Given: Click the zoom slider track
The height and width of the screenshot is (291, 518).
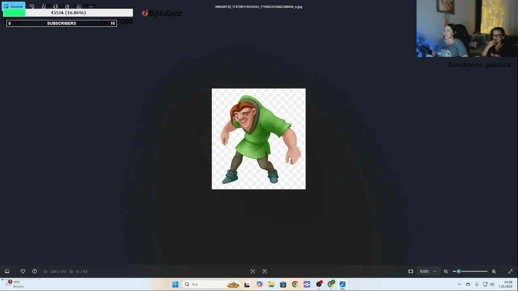Looking at the screenshot, I should click(470, 272).
